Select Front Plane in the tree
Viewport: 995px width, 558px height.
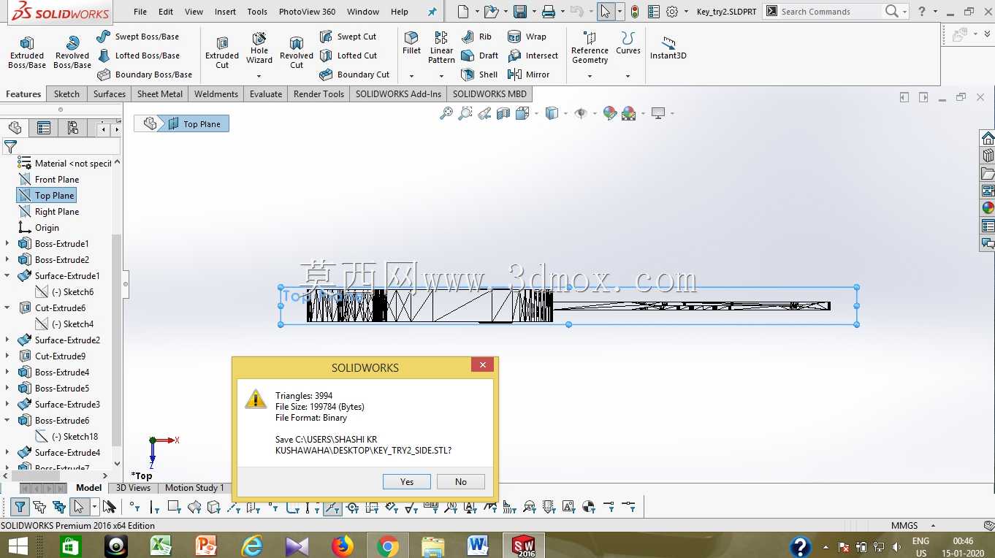(57, 180)
